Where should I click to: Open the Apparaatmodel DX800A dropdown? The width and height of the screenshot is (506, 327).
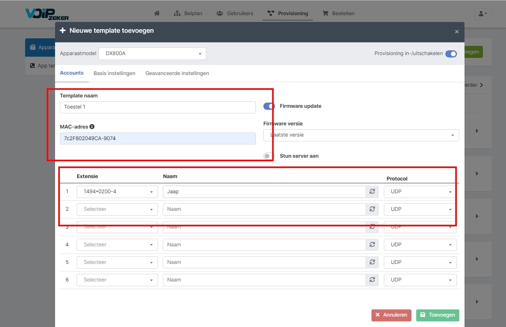[152, 54]
